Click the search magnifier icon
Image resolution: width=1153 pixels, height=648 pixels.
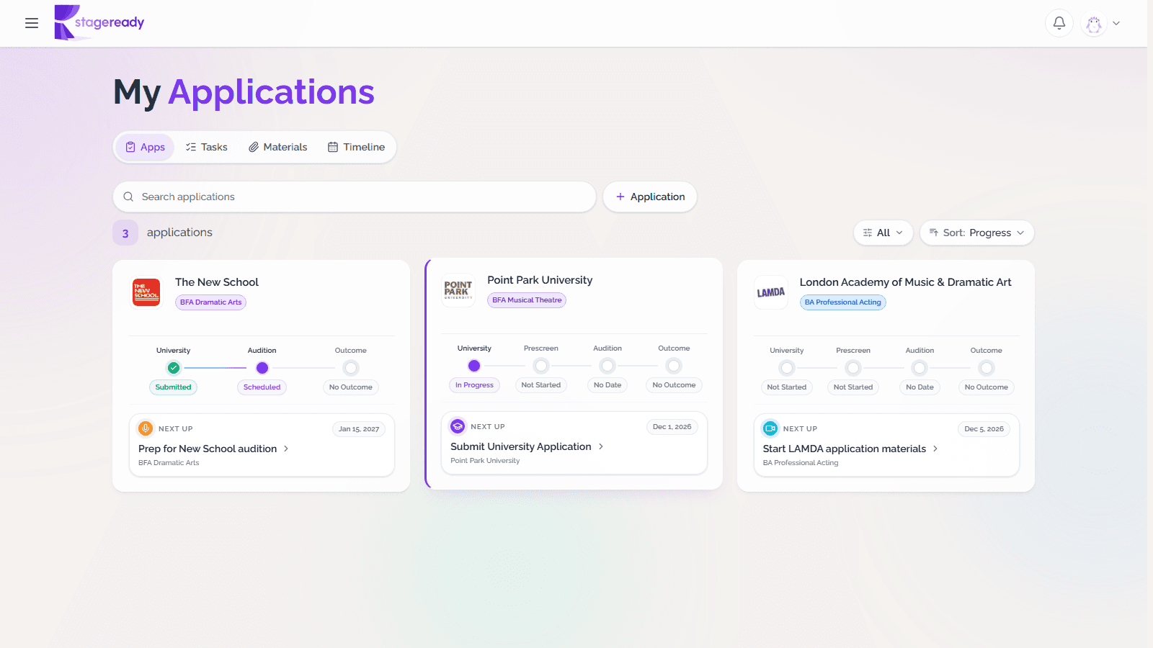coord(128,197)
